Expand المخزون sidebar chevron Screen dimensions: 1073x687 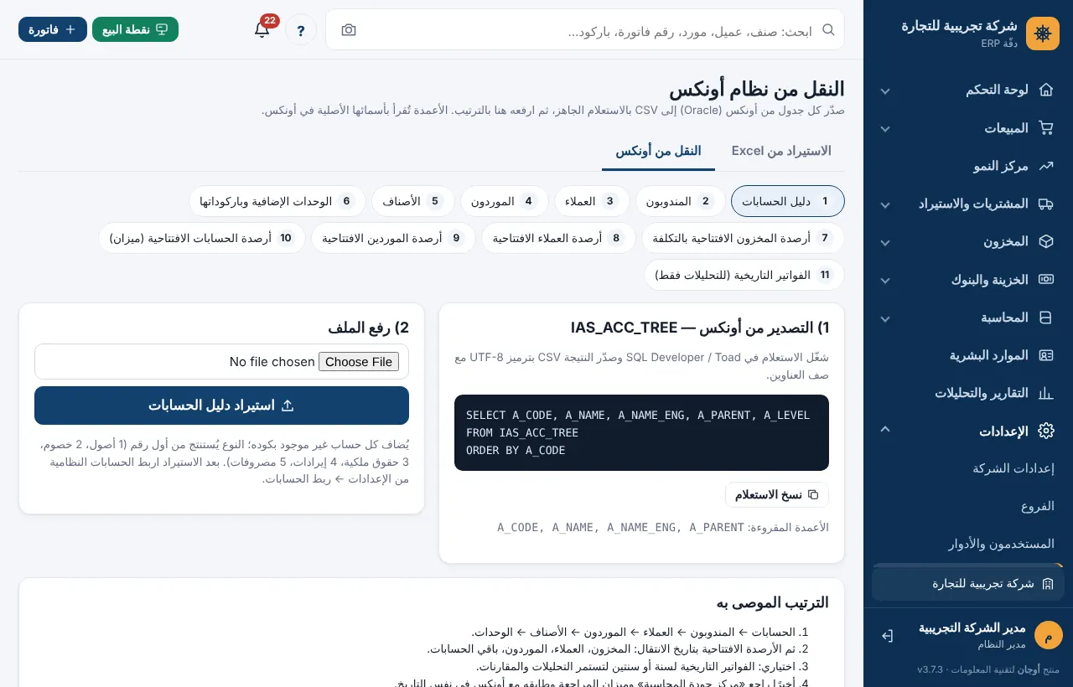click(x=884, y=241)
